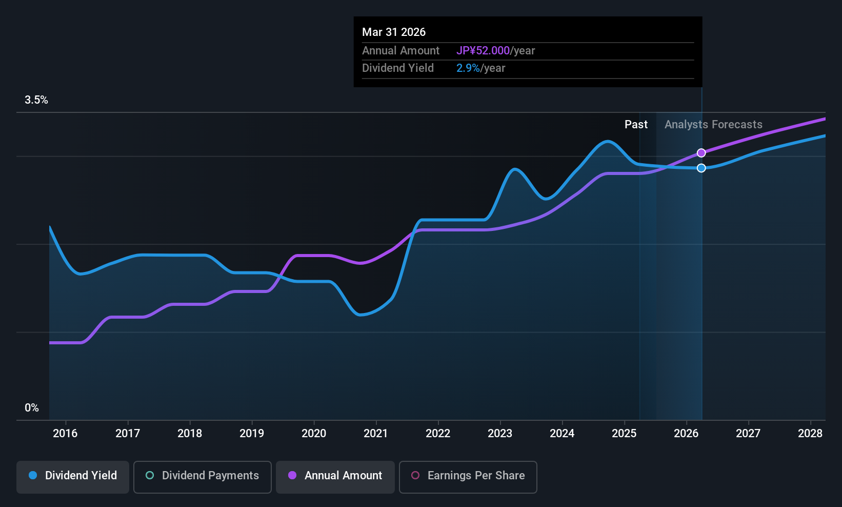Click the 2024 x-axis label
The image size is (842, 507).
[562, 434]
